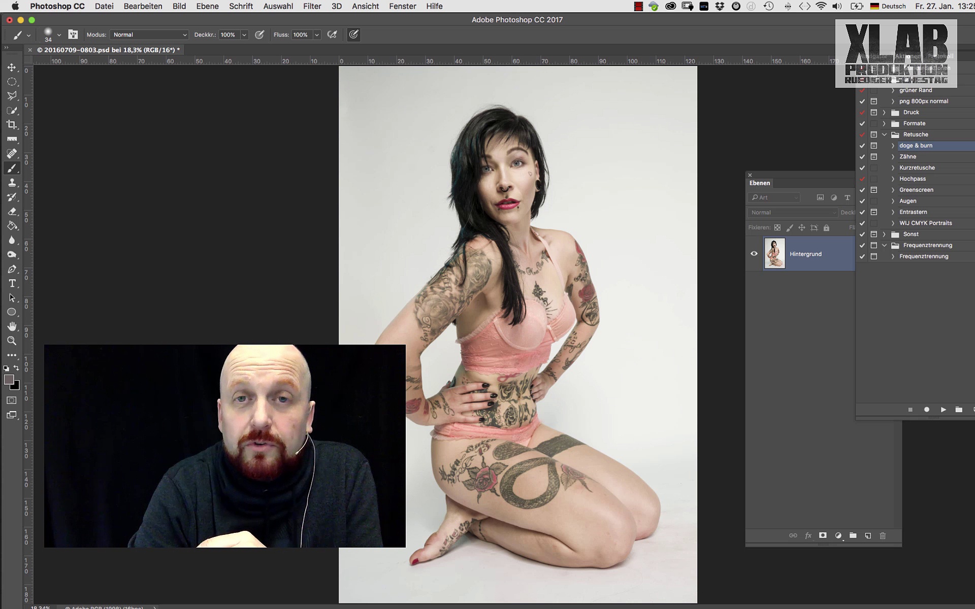Pick the Type tool

pos(12,284)
